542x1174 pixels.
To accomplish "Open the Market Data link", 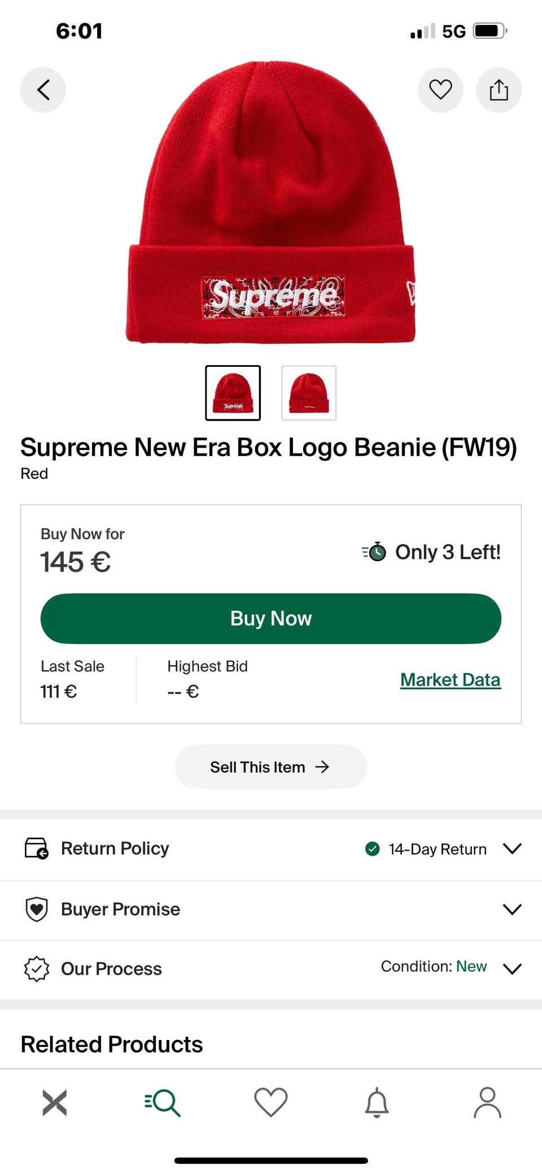I will click(450, 679).
